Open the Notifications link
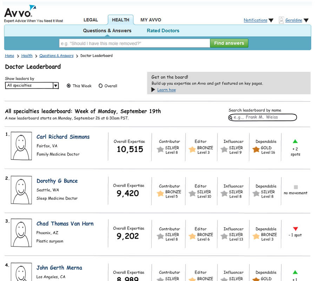Image resolution: width=316 pixels, height=281 pixels. coord(255,20)
